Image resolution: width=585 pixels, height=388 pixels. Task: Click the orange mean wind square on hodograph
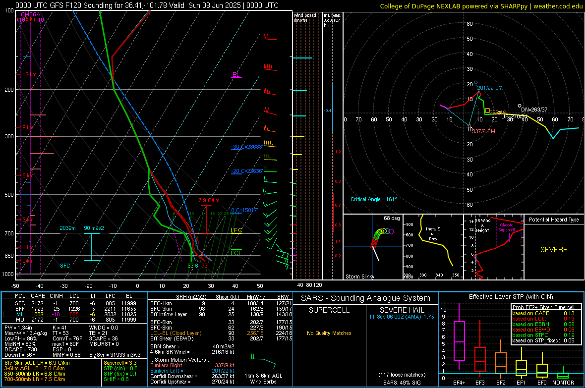[487, 111]
